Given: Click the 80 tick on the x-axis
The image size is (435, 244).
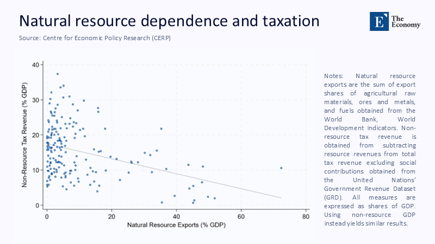Looking at the screenshot, I should [306, 216].
